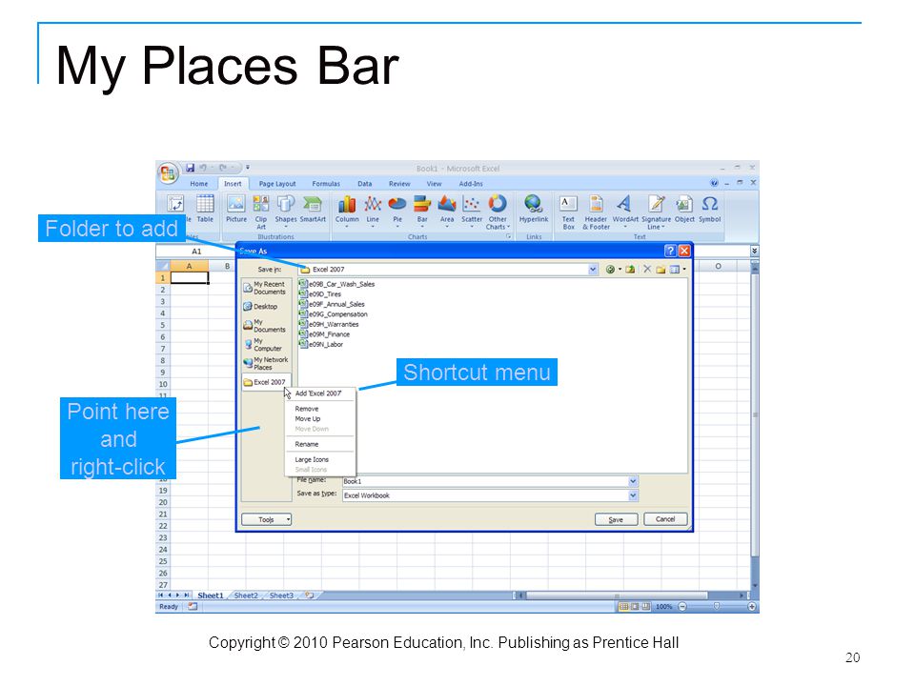Image resolution: width=915 pixels, height=686 pixels.
Task: Expand the Save as type dropdown
Action: 633,495
